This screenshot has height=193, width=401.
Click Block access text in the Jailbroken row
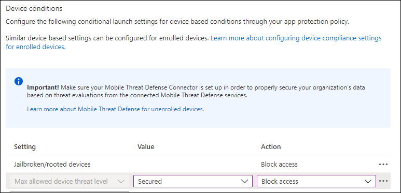[279, 165]
